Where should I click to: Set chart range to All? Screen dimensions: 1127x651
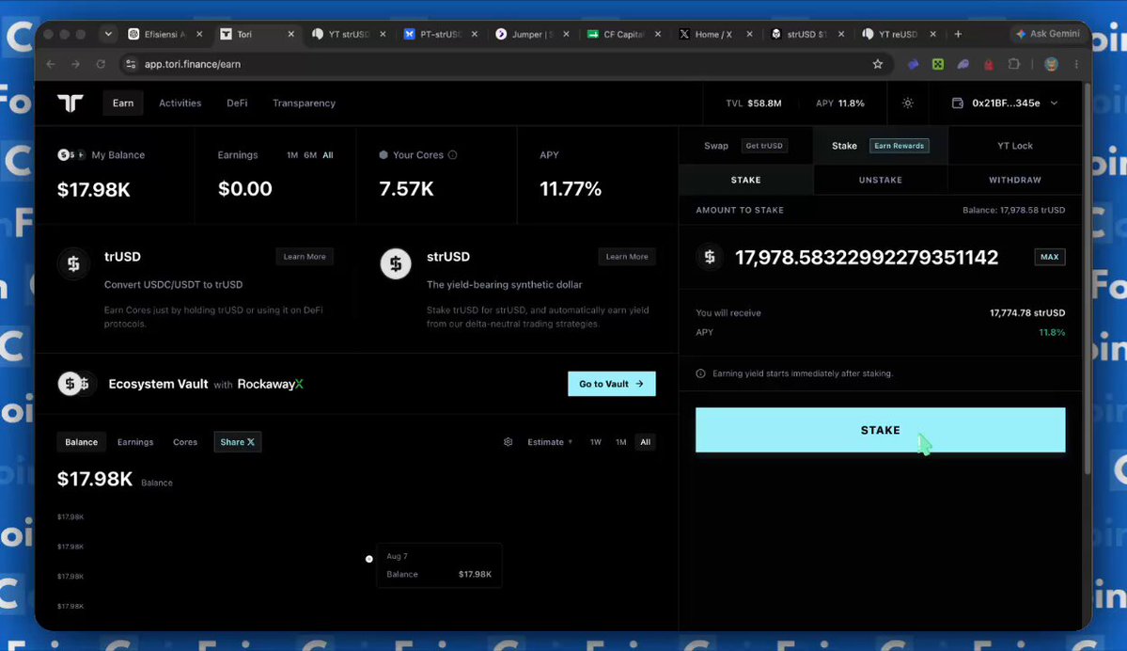click(x=645, y=441)
